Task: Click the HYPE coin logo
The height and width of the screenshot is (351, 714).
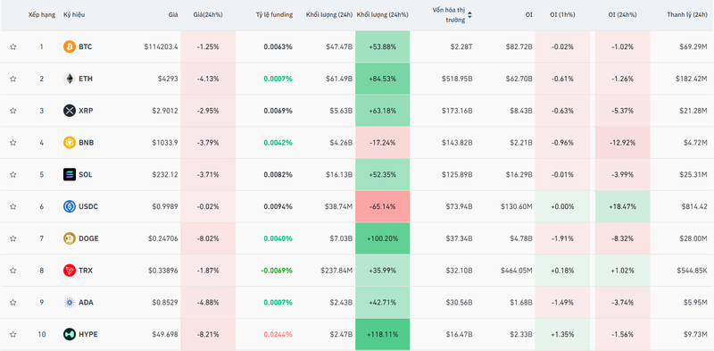Action: point(70,334)
